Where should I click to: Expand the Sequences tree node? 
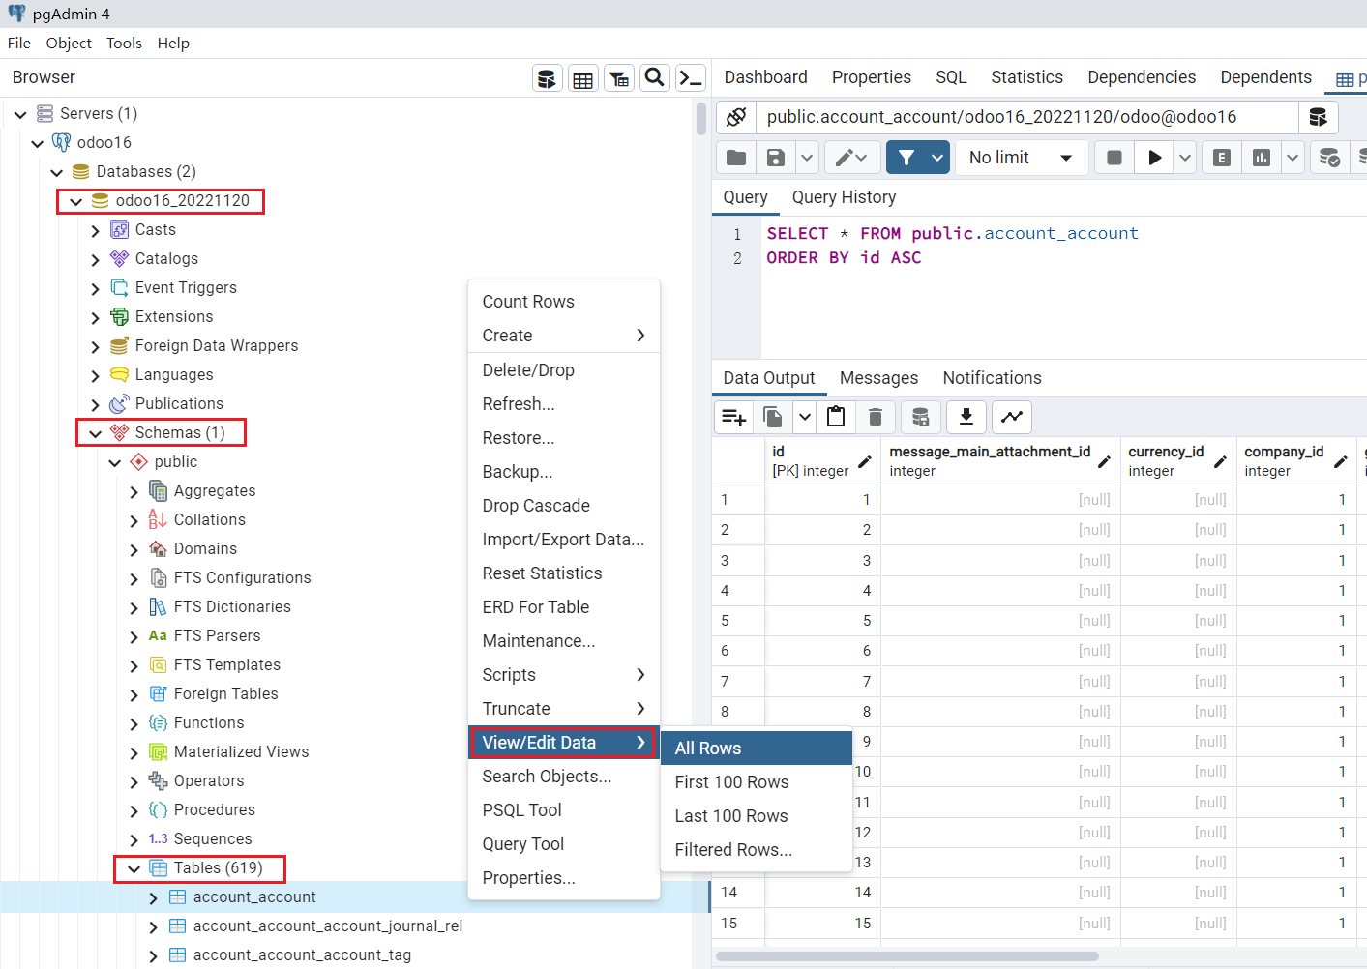click(x=134, y=839)
